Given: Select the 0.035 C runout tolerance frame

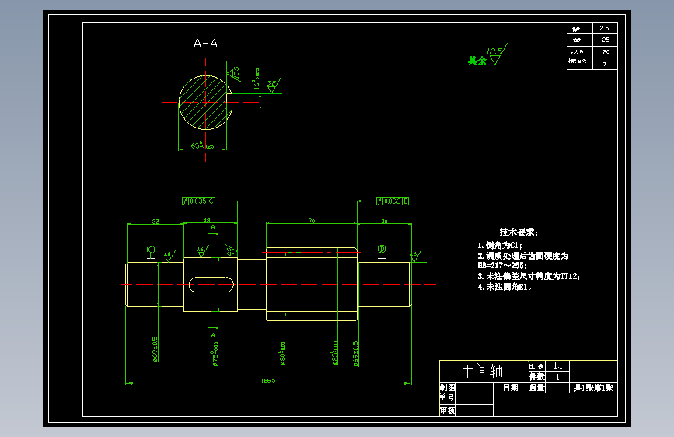Looking at the screenshot, I should [198, 201].
